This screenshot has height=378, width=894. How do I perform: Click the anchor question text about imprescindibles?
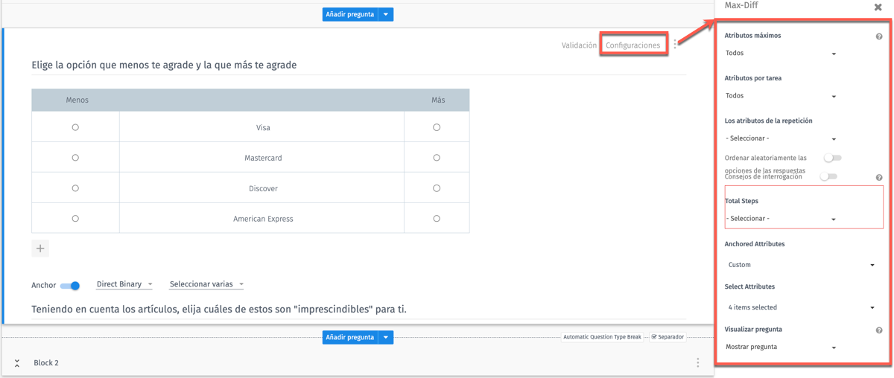(x=219, y=309)
